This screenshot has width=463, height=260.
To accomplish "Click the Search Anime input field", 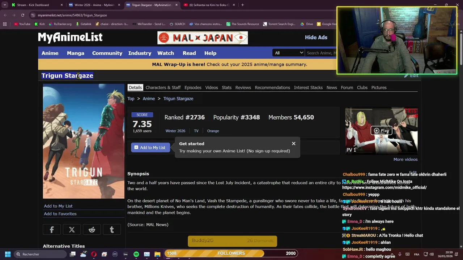I will [x=321, y=53].
